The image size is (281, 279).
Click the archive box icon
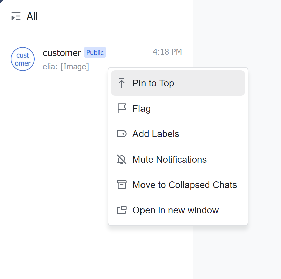coord(122,185)
